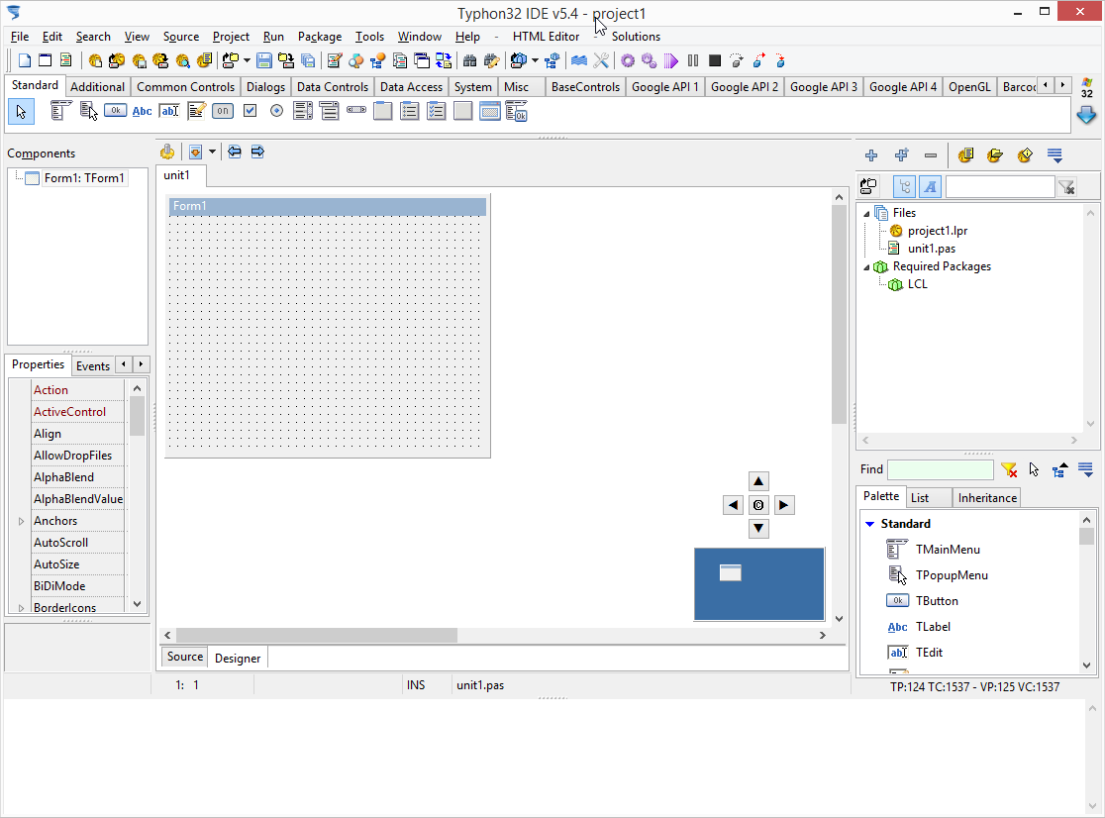Click the Find input field in the palette panel
This screenshot has height=818, width=1105.
point(940,470)
